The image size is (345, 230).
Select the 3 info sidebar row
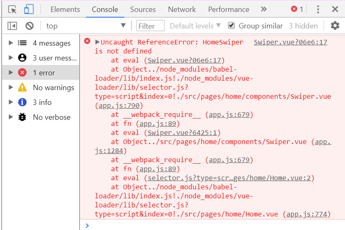(x=41, y=102)
